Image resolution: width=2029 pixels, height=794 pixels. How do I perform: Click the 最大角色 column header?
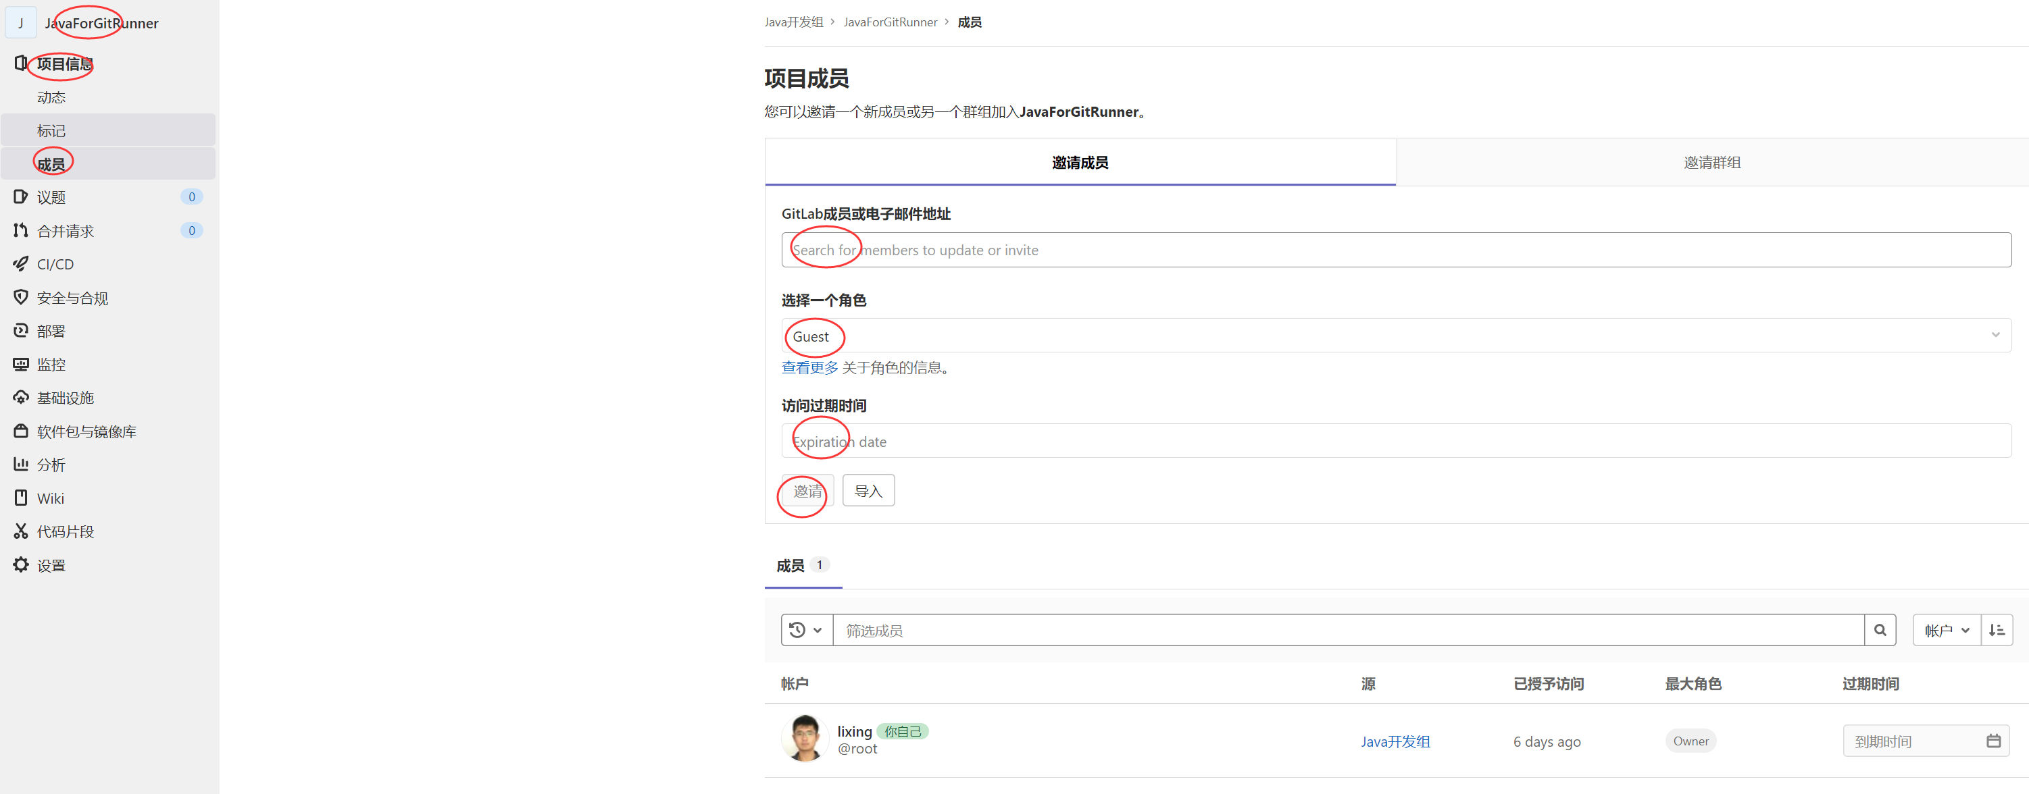tap(1693, 683)
